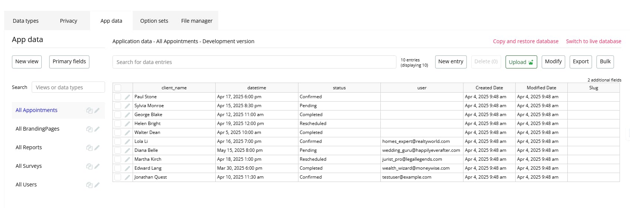This screenshot has width=630, height=208.
Task: Select the Diana Belle row checkbox
Action: [118, 151]
